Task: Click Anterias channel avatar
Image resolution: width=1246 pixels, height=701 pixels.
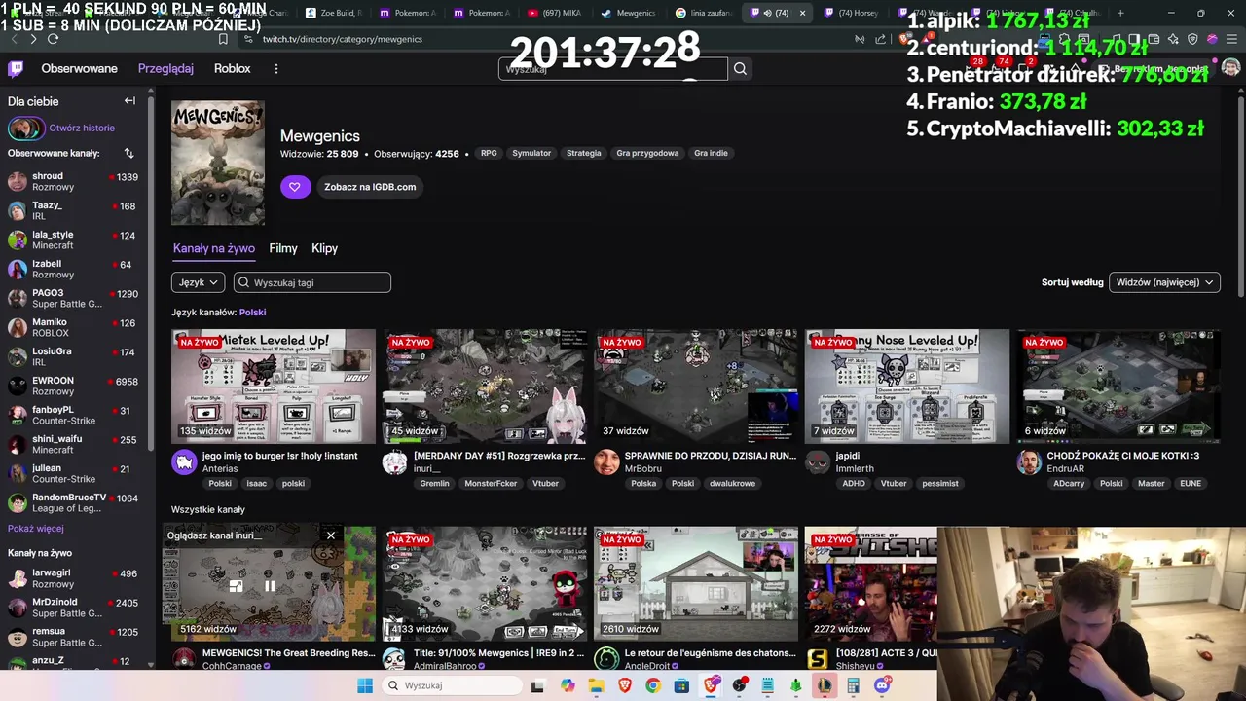Action: point(184,462)
